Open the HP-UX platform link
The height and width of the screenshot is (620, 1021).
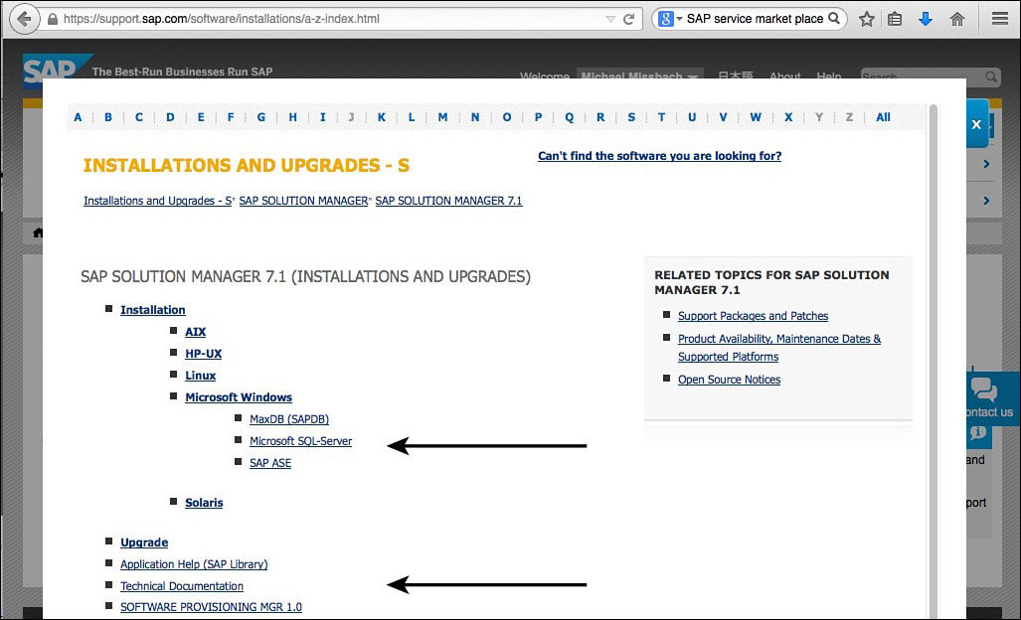pos(203,354)
